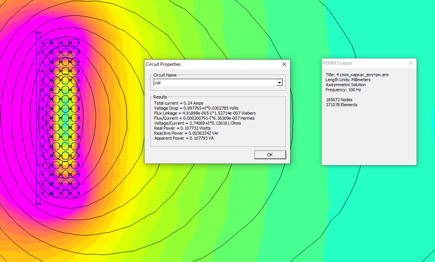Image resolution: width=435 pixels, height=262 pixels.
Task: Select the 'Total current = 0.24 Amps' line
Action: [x=179, y=103]
